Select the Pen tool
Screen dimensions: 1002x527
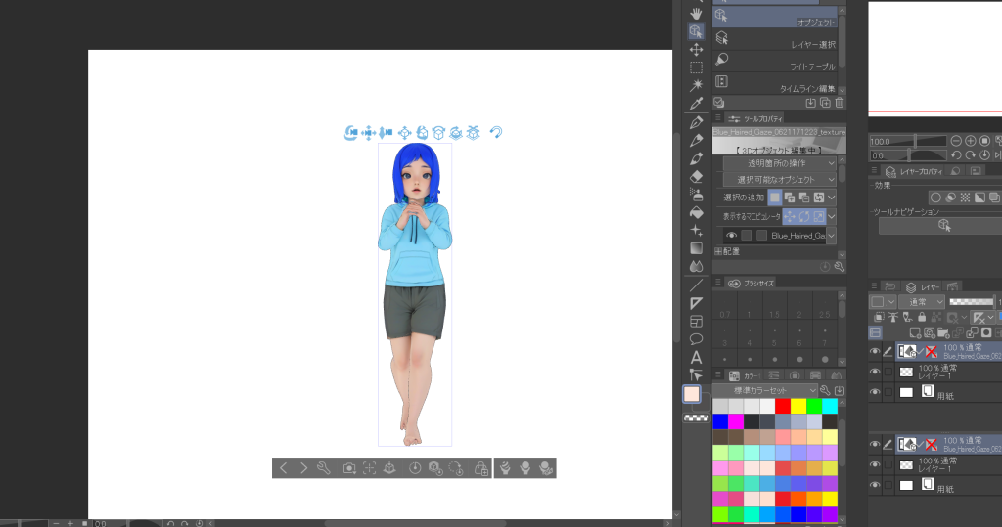coord(696,122)
